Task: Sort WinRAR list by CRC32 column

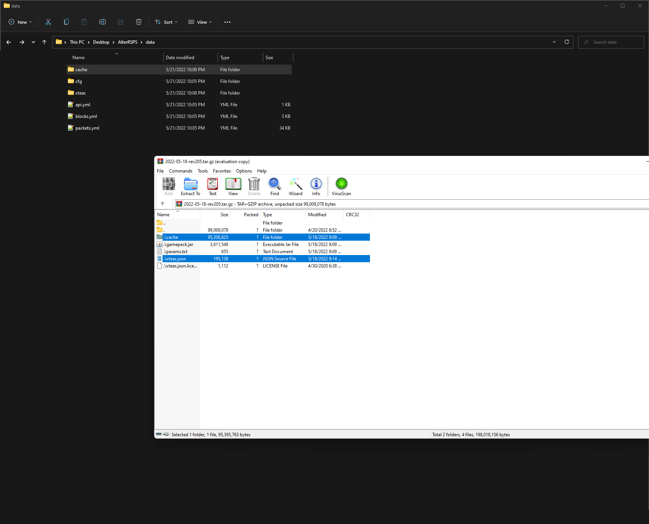Action: point(356,215)
